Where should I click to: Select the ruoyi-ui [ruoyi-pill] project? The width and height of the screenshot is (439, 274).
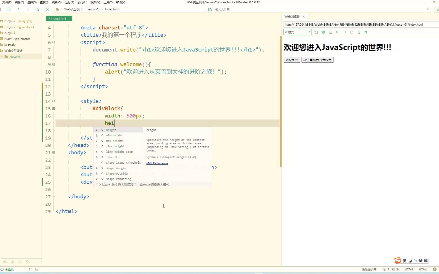(x=18, y=21)
